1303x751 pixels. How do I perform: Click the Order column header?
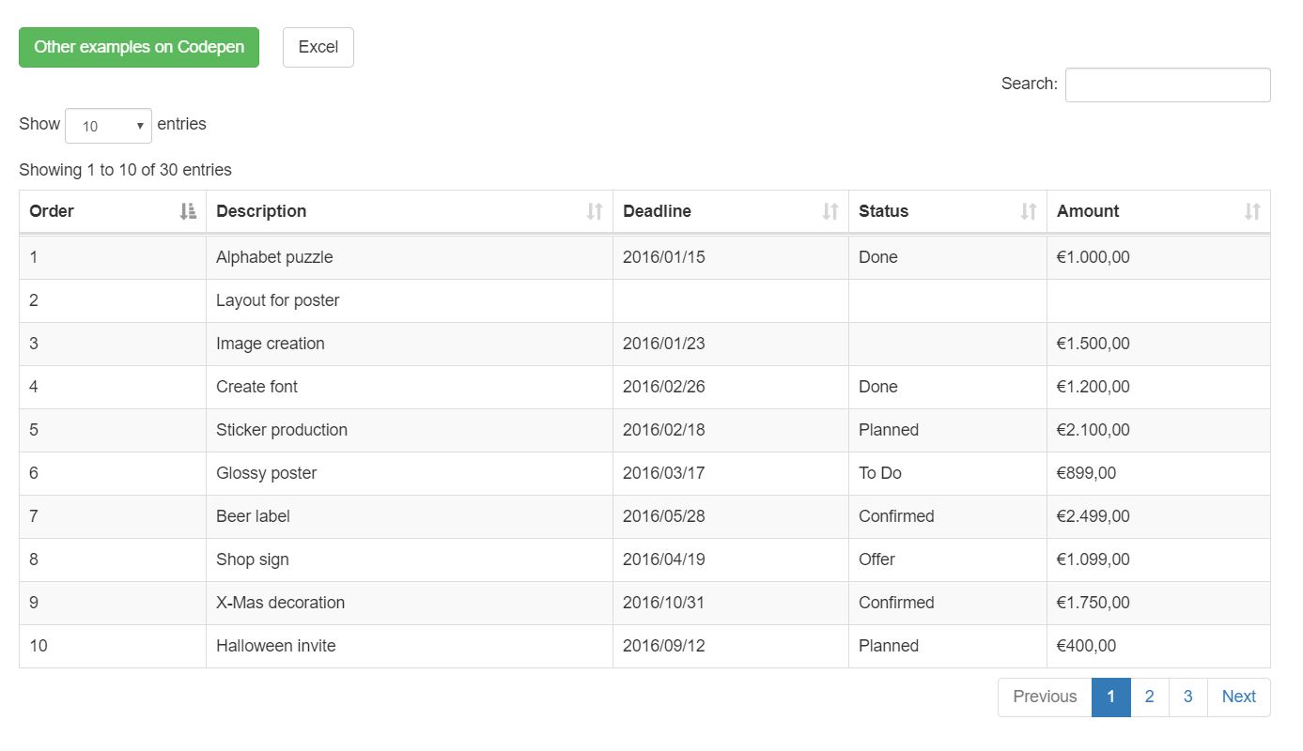(x=52, y=211)
